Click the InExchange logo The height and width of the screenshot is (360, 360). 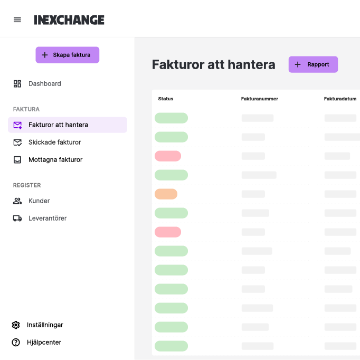[69, 20]
